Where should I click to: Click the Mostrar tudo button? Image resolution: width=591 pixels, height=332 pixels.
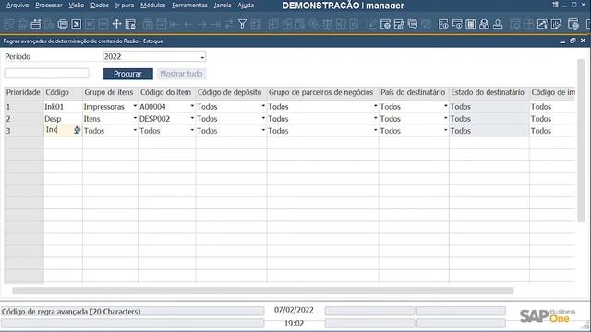(x=181, y=74)
